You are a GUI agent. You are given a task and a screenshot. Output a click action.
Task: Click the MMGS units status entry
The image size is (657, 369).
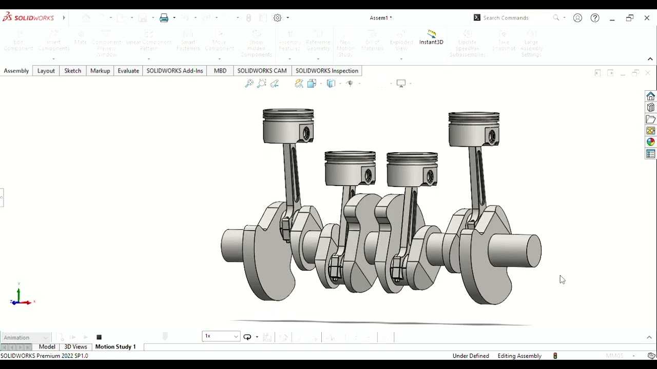click(x=614, y=356)
